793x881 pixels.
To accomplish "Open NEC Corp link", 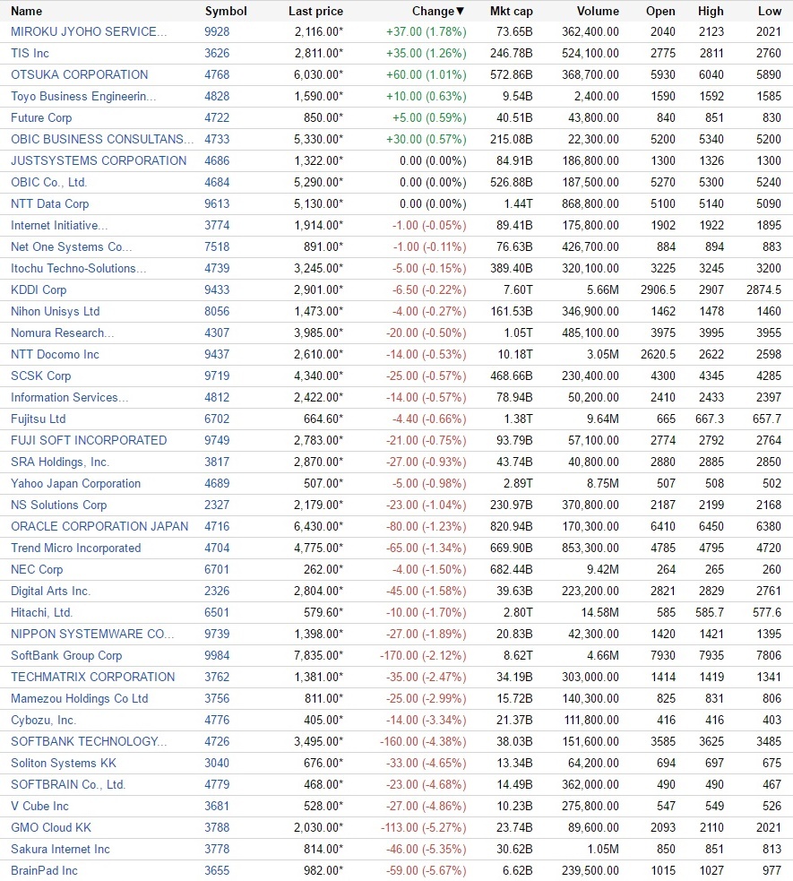I will 37,570.
